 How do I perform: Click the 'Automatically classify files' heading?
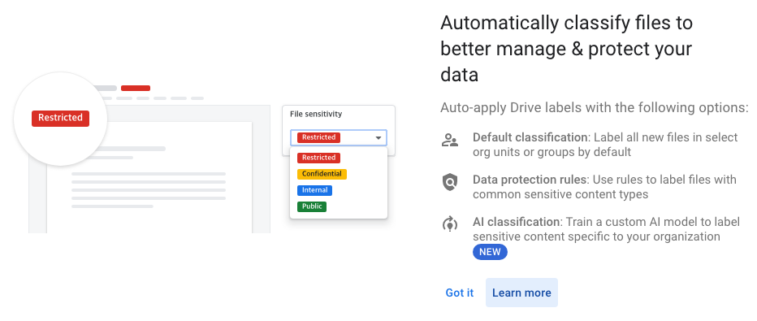pos(567,49)
